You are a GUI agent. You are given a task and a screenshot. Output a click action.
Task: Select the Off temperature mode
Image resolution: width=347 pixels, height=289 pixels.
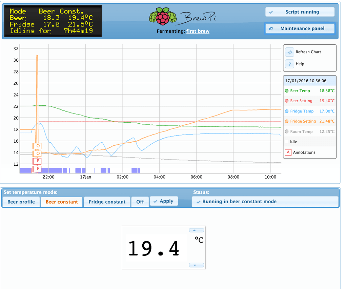pos(140,201)
